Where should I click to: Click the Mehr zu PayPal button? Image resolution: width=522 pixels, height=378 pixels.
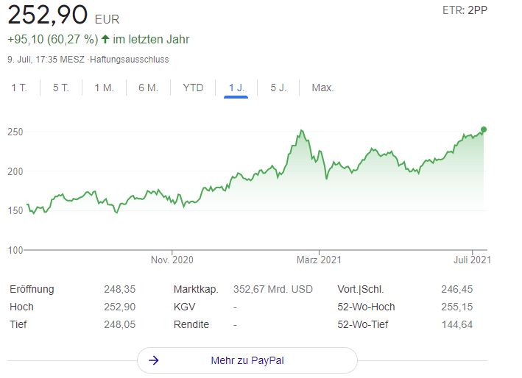coord(247,360)
